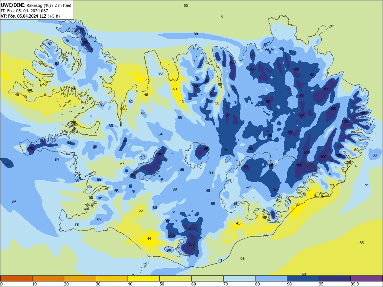Click the '10' legend tick label
Screen dimensions: 383x287
pos(34,284)
